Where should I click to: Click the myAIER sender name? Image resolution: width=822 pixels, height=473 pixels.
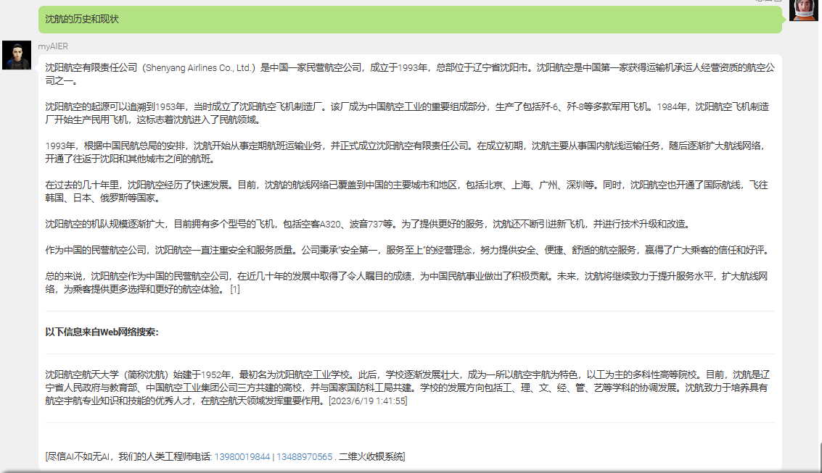pos(53,46)
